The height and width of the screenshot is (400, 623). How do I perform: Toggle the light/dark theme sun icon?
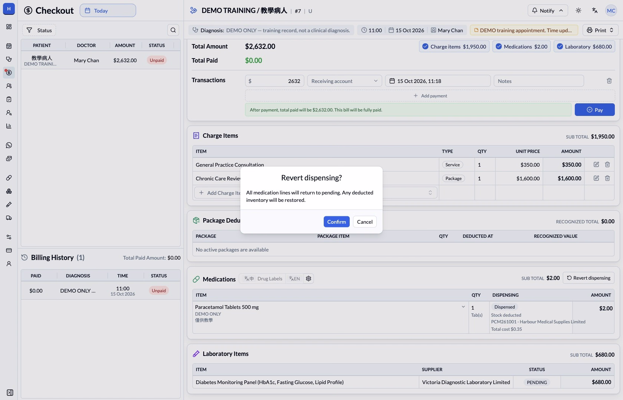click(578, 10)
